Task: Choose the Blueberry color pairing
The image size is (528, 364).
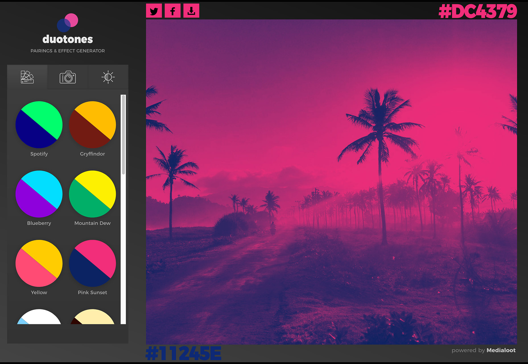Action: point(39,194)
